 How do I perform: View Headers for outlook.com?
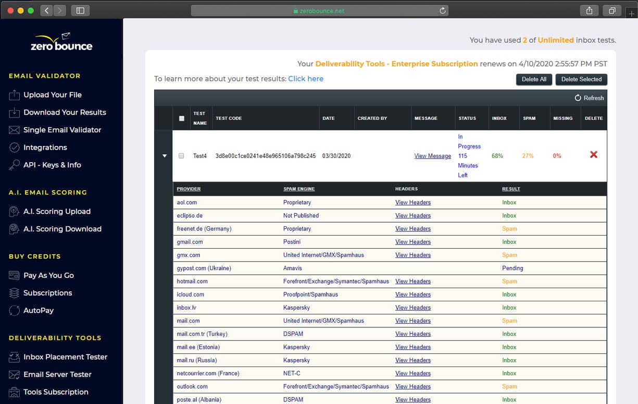click(x=413, y=387)
